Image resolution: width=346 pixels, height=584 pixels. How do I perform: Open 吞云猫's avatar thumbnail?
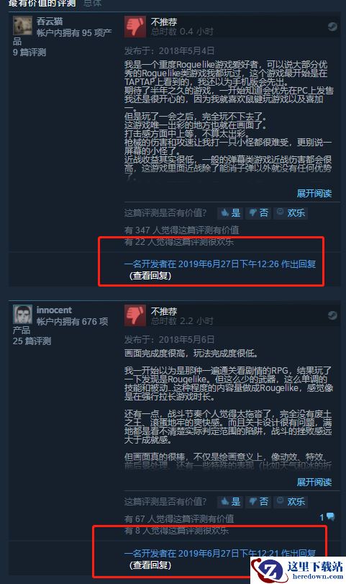coord(23,26)
